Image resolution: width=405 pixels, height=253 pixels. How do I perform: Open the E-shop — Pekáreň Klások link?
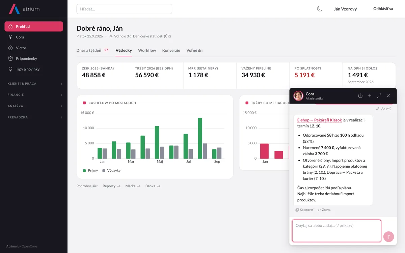click(x=320, y=120)
